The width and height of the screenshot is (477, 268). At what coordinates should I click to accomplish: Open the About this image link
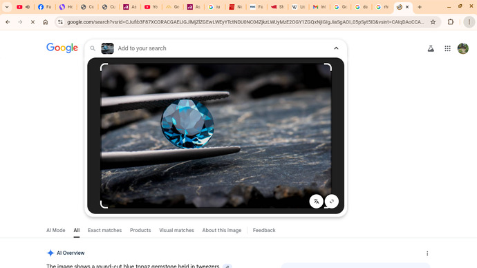222,230
